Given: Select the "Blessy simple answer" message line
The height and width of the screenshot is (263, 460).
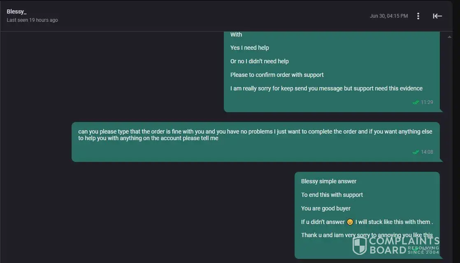Looking at the screenshot, I should click(329, 181).
